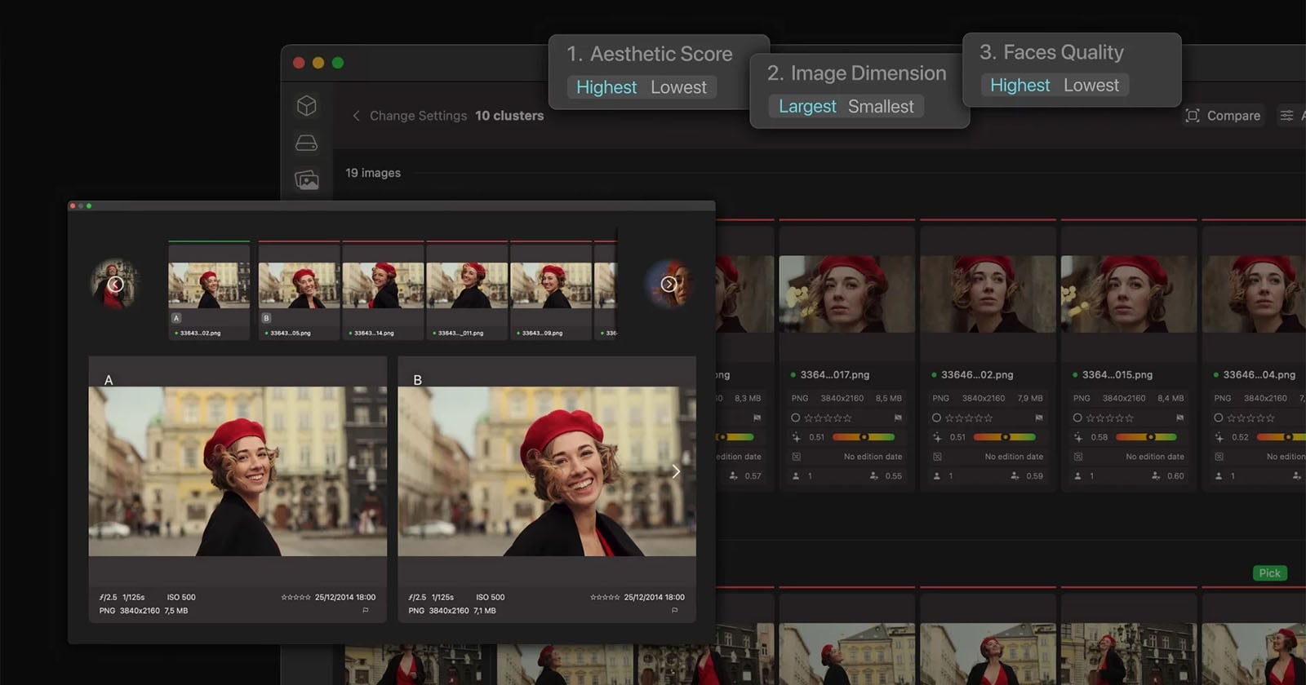Choose Highest under Faces Quality
Screen dimensions: 1306x685
[x=1019, y=86]
